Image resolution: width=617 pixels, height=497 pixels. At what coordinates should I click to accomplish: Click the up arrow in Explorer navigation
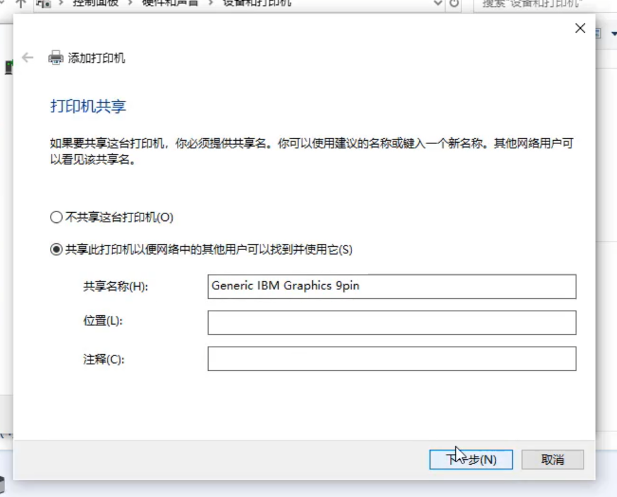(20, 3)
